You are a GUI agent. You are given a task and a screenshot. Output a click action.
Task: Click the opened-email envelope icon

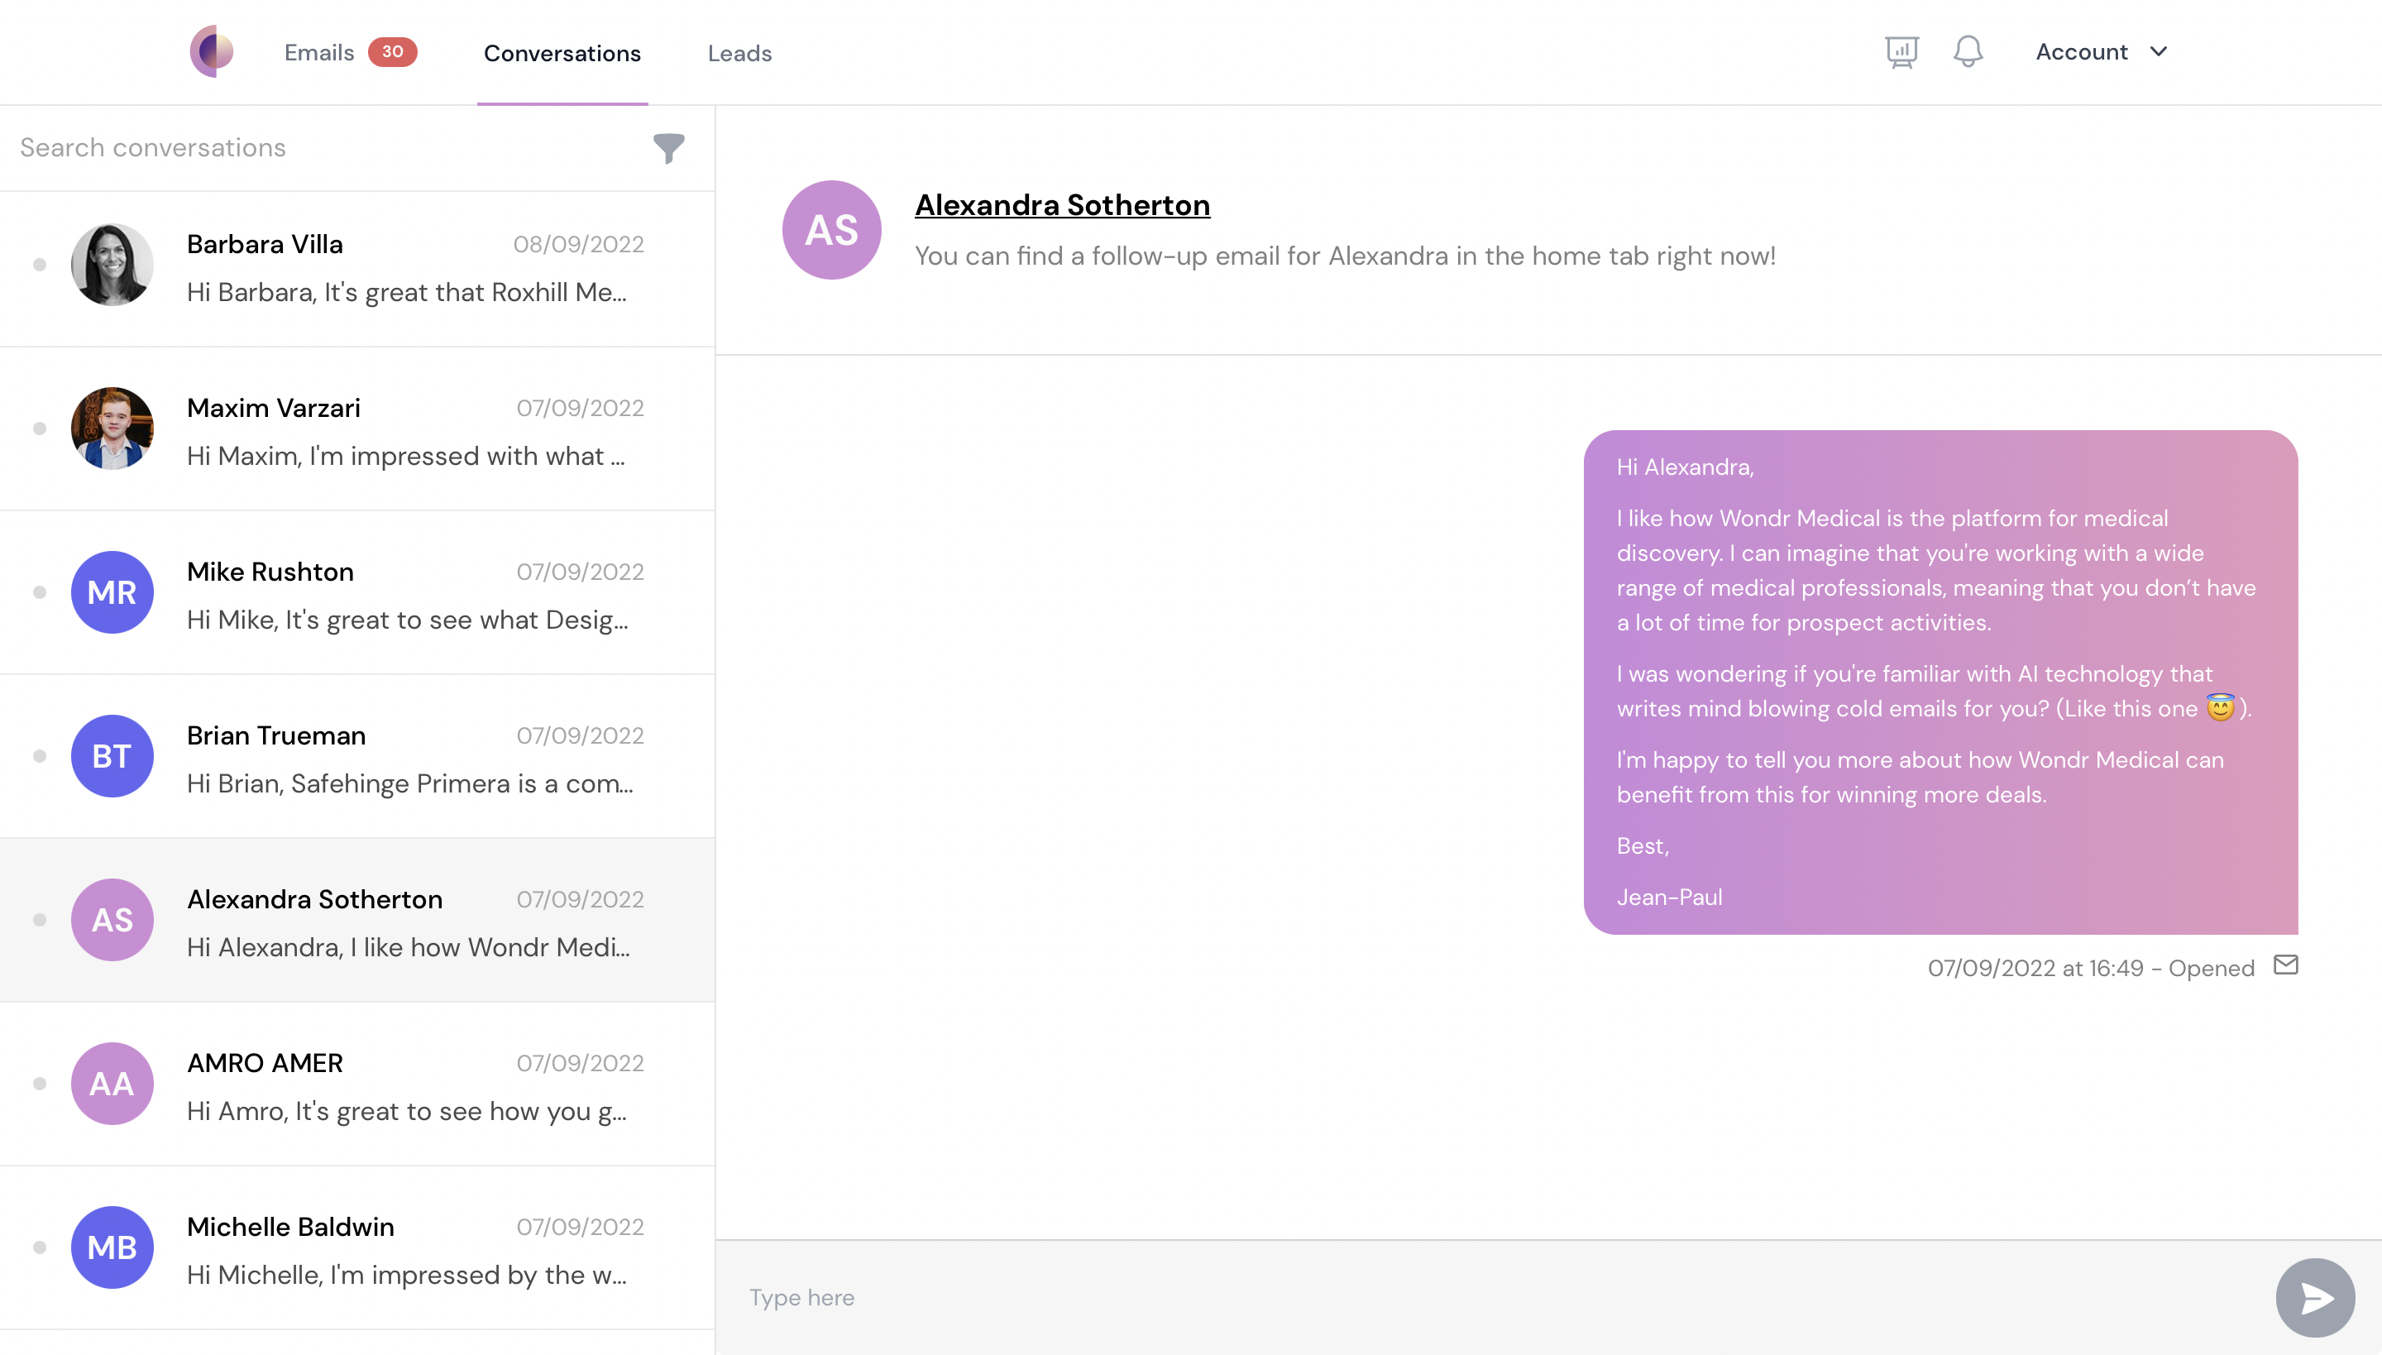click(x=2287, y=965)
